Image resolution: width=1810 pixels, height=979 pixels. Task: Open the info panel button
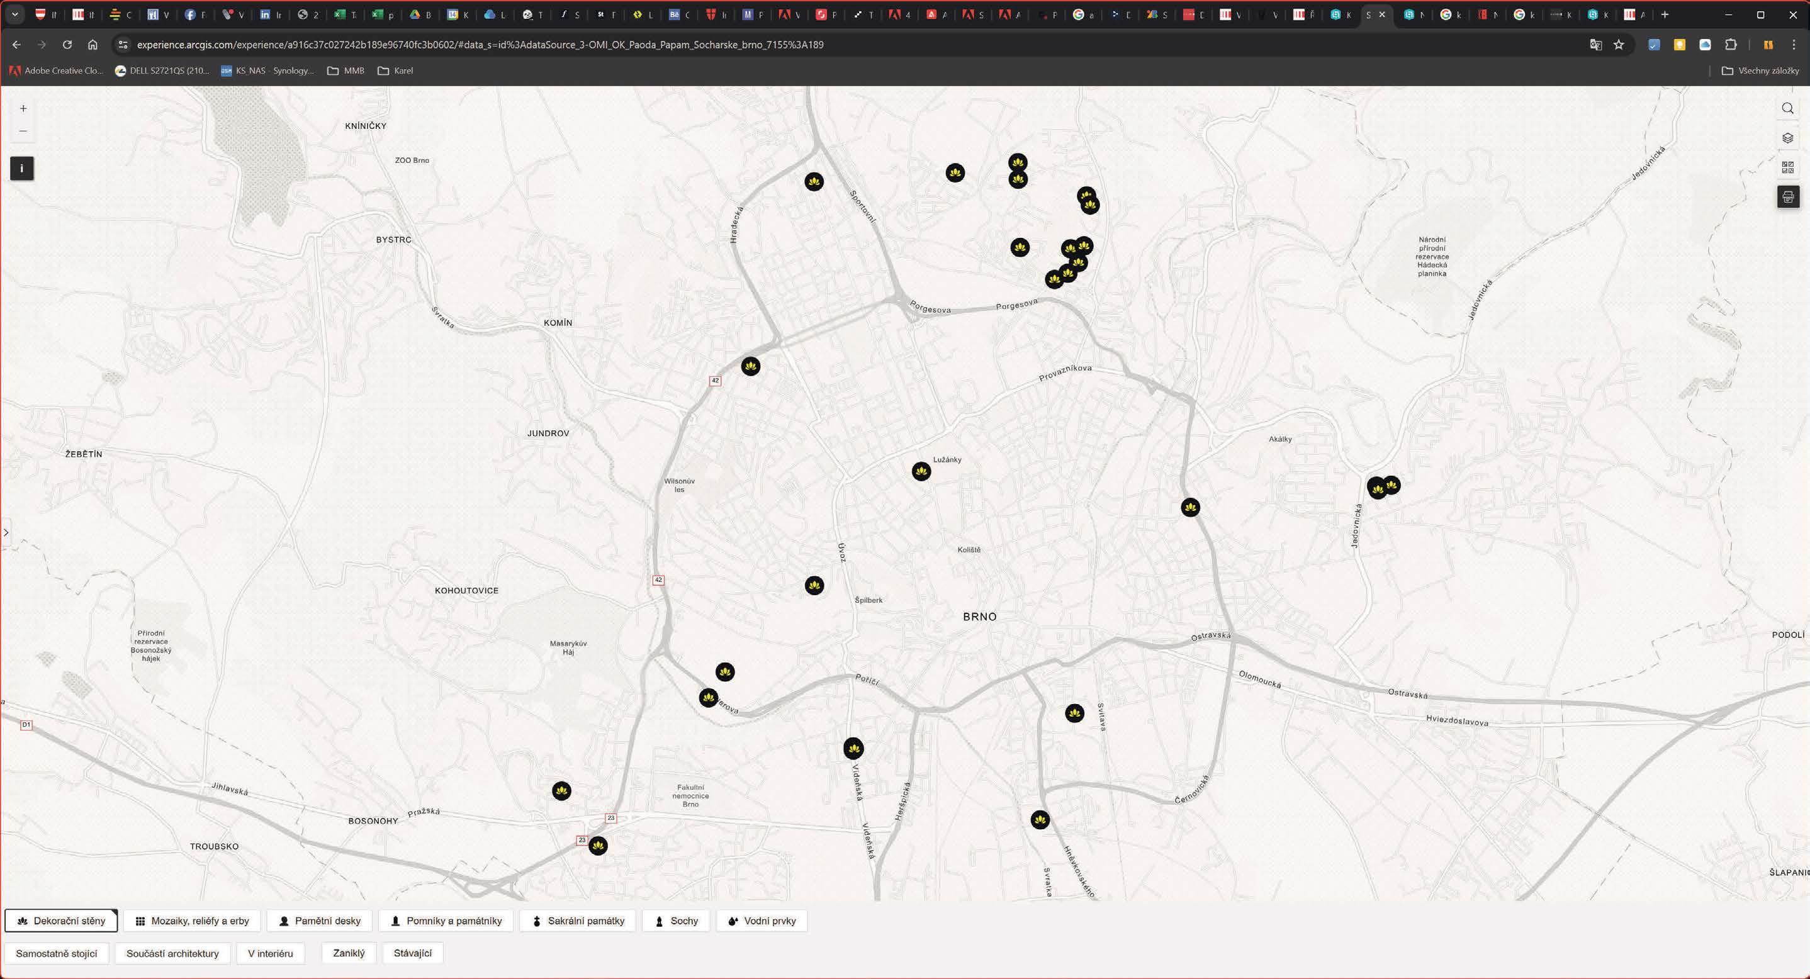pos(22,169)
